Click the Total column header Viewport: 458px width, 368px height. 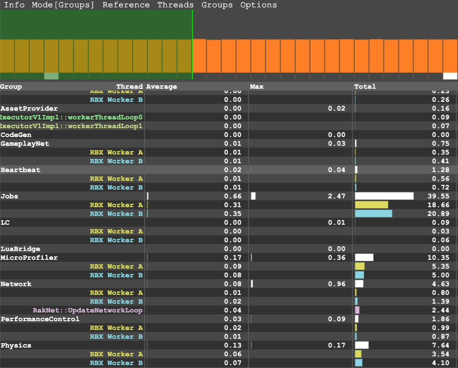[365, 87]
